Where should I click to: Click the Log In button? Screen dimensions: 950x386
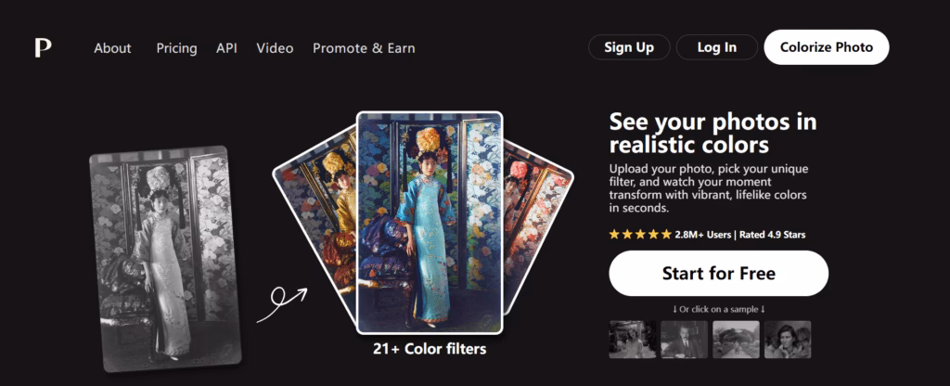tap(717, 47)
